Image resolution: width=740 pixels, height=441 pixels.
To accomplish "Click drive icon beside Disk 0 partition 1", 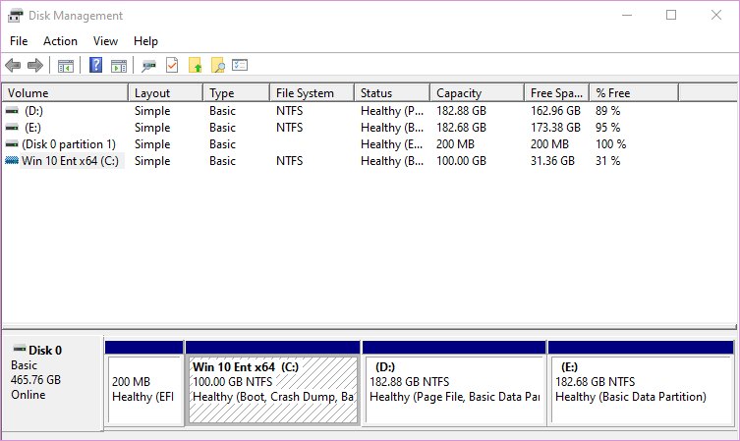I will [x=12, y=143].
